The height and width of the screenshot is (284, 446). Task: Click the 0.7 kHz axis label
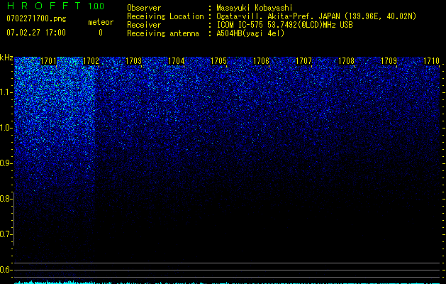[x=6, y=234]
